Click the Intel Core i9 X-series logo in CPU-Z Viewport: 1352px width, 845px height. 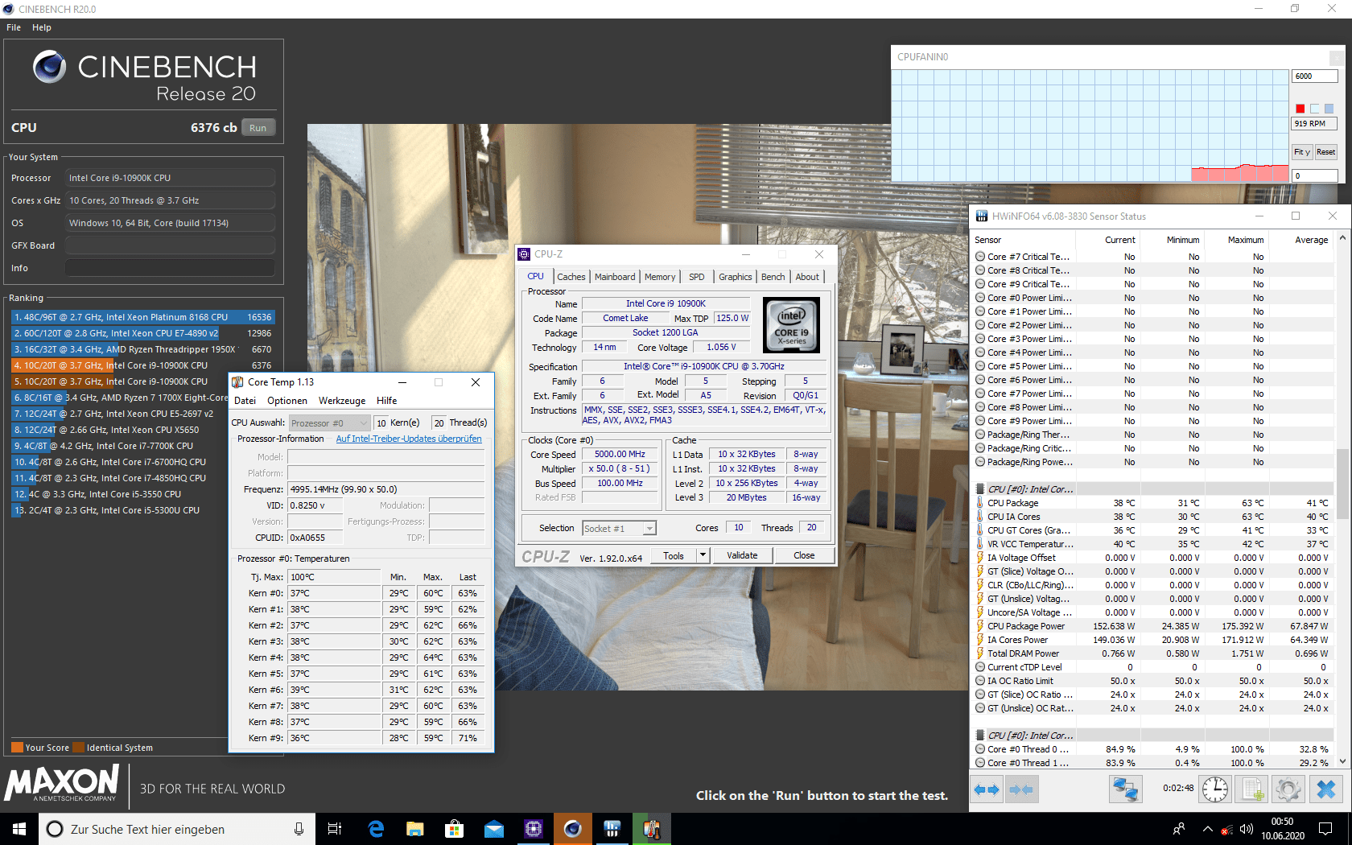point(792,326)
